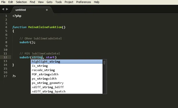This screenshot has height=108, width=178.
Task: Click line number 1 in gutter
Action: tap(6, 16)
